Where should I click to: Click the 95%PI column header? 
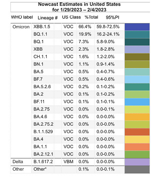tap(113, 17)
